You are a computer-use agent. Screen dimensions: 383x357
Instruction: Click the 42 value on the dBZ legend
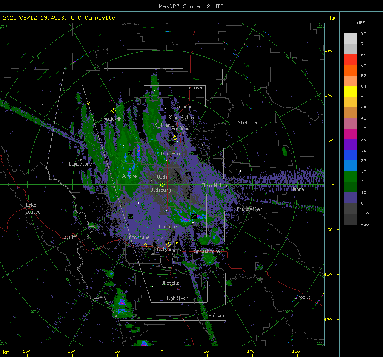tap(363, 129)
